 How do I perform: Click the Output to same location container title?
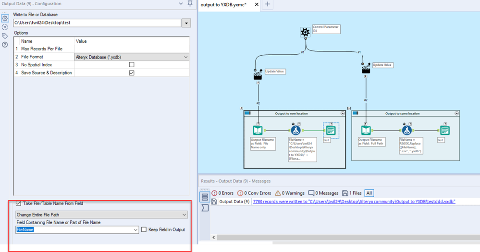pos(402,113)
